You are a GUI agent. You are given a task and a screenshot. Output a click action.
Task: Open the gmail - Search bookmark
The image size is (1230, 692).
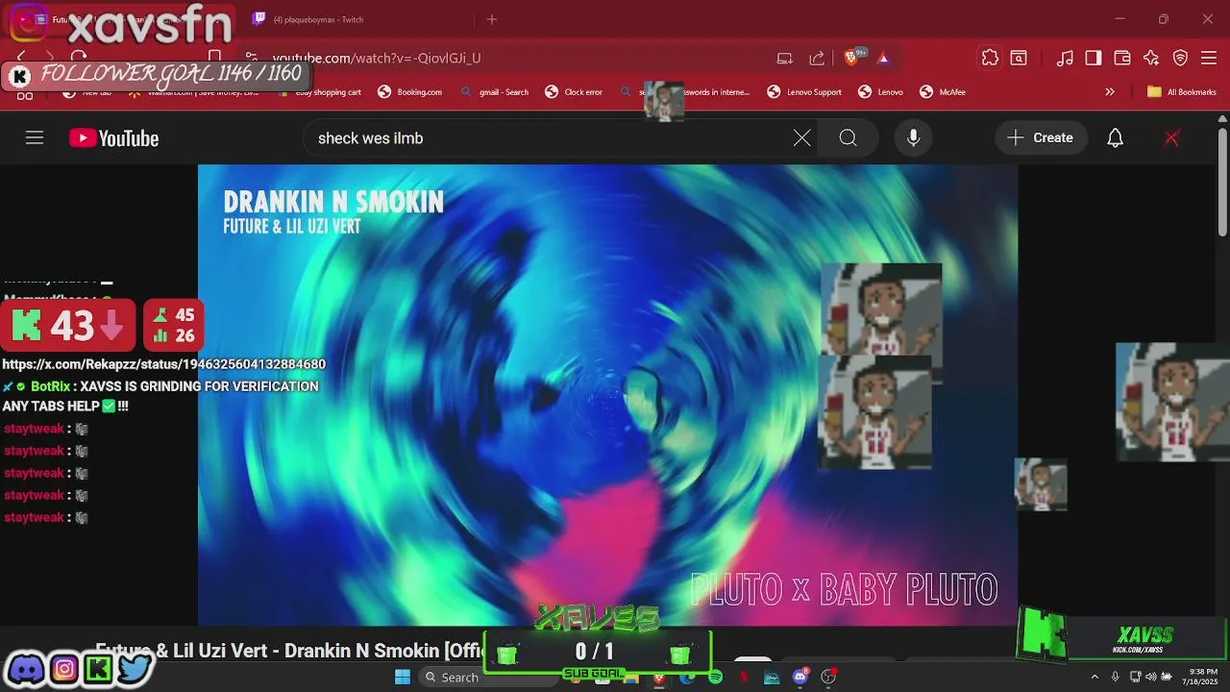tap(495, 92)
